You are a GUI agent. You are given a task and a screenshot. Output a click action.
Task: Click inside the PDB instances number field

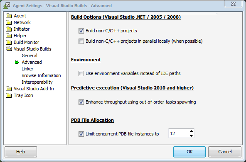pyautogui.click(x=179, y=133)
